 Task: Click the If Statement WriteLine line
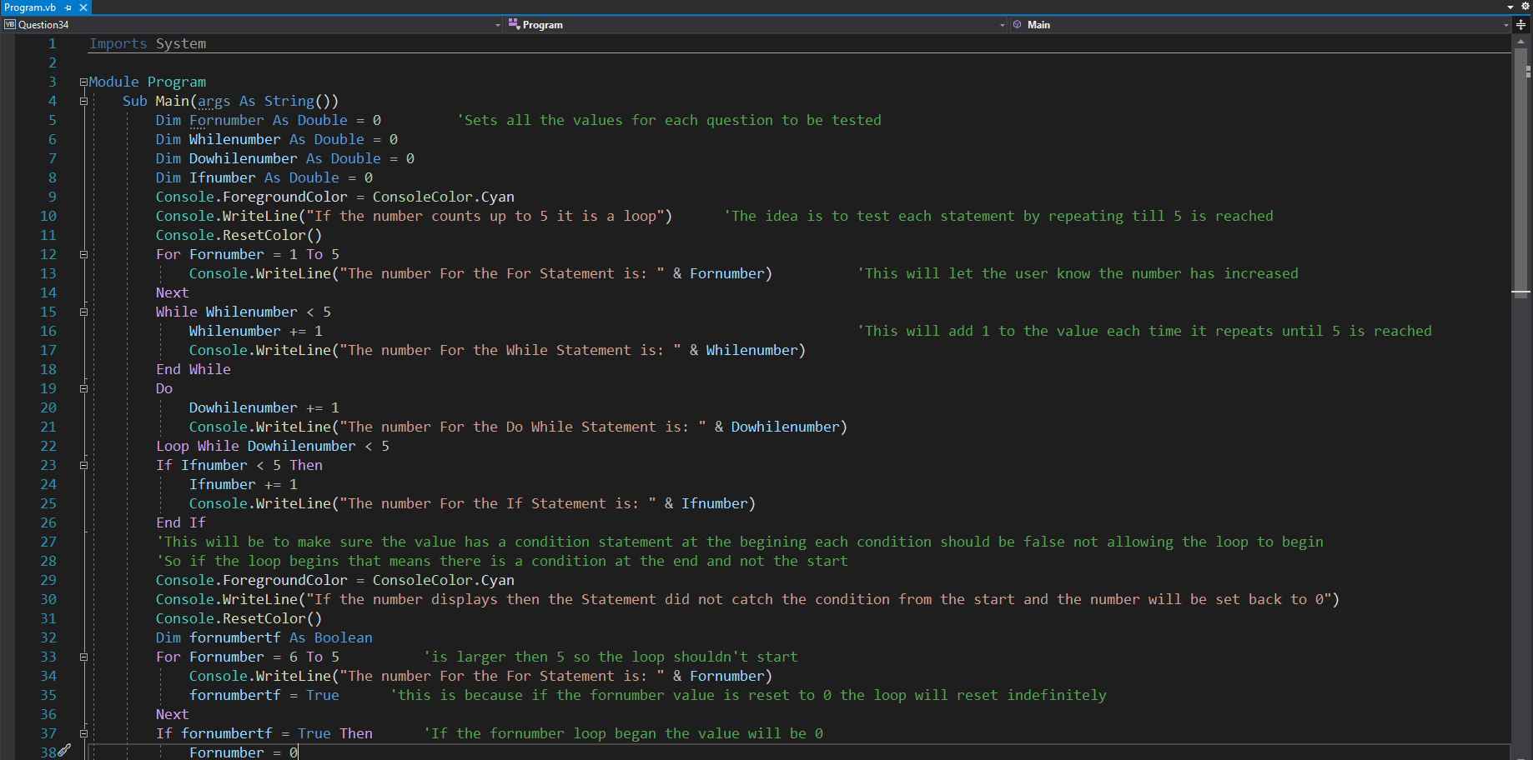coord(472,503)
